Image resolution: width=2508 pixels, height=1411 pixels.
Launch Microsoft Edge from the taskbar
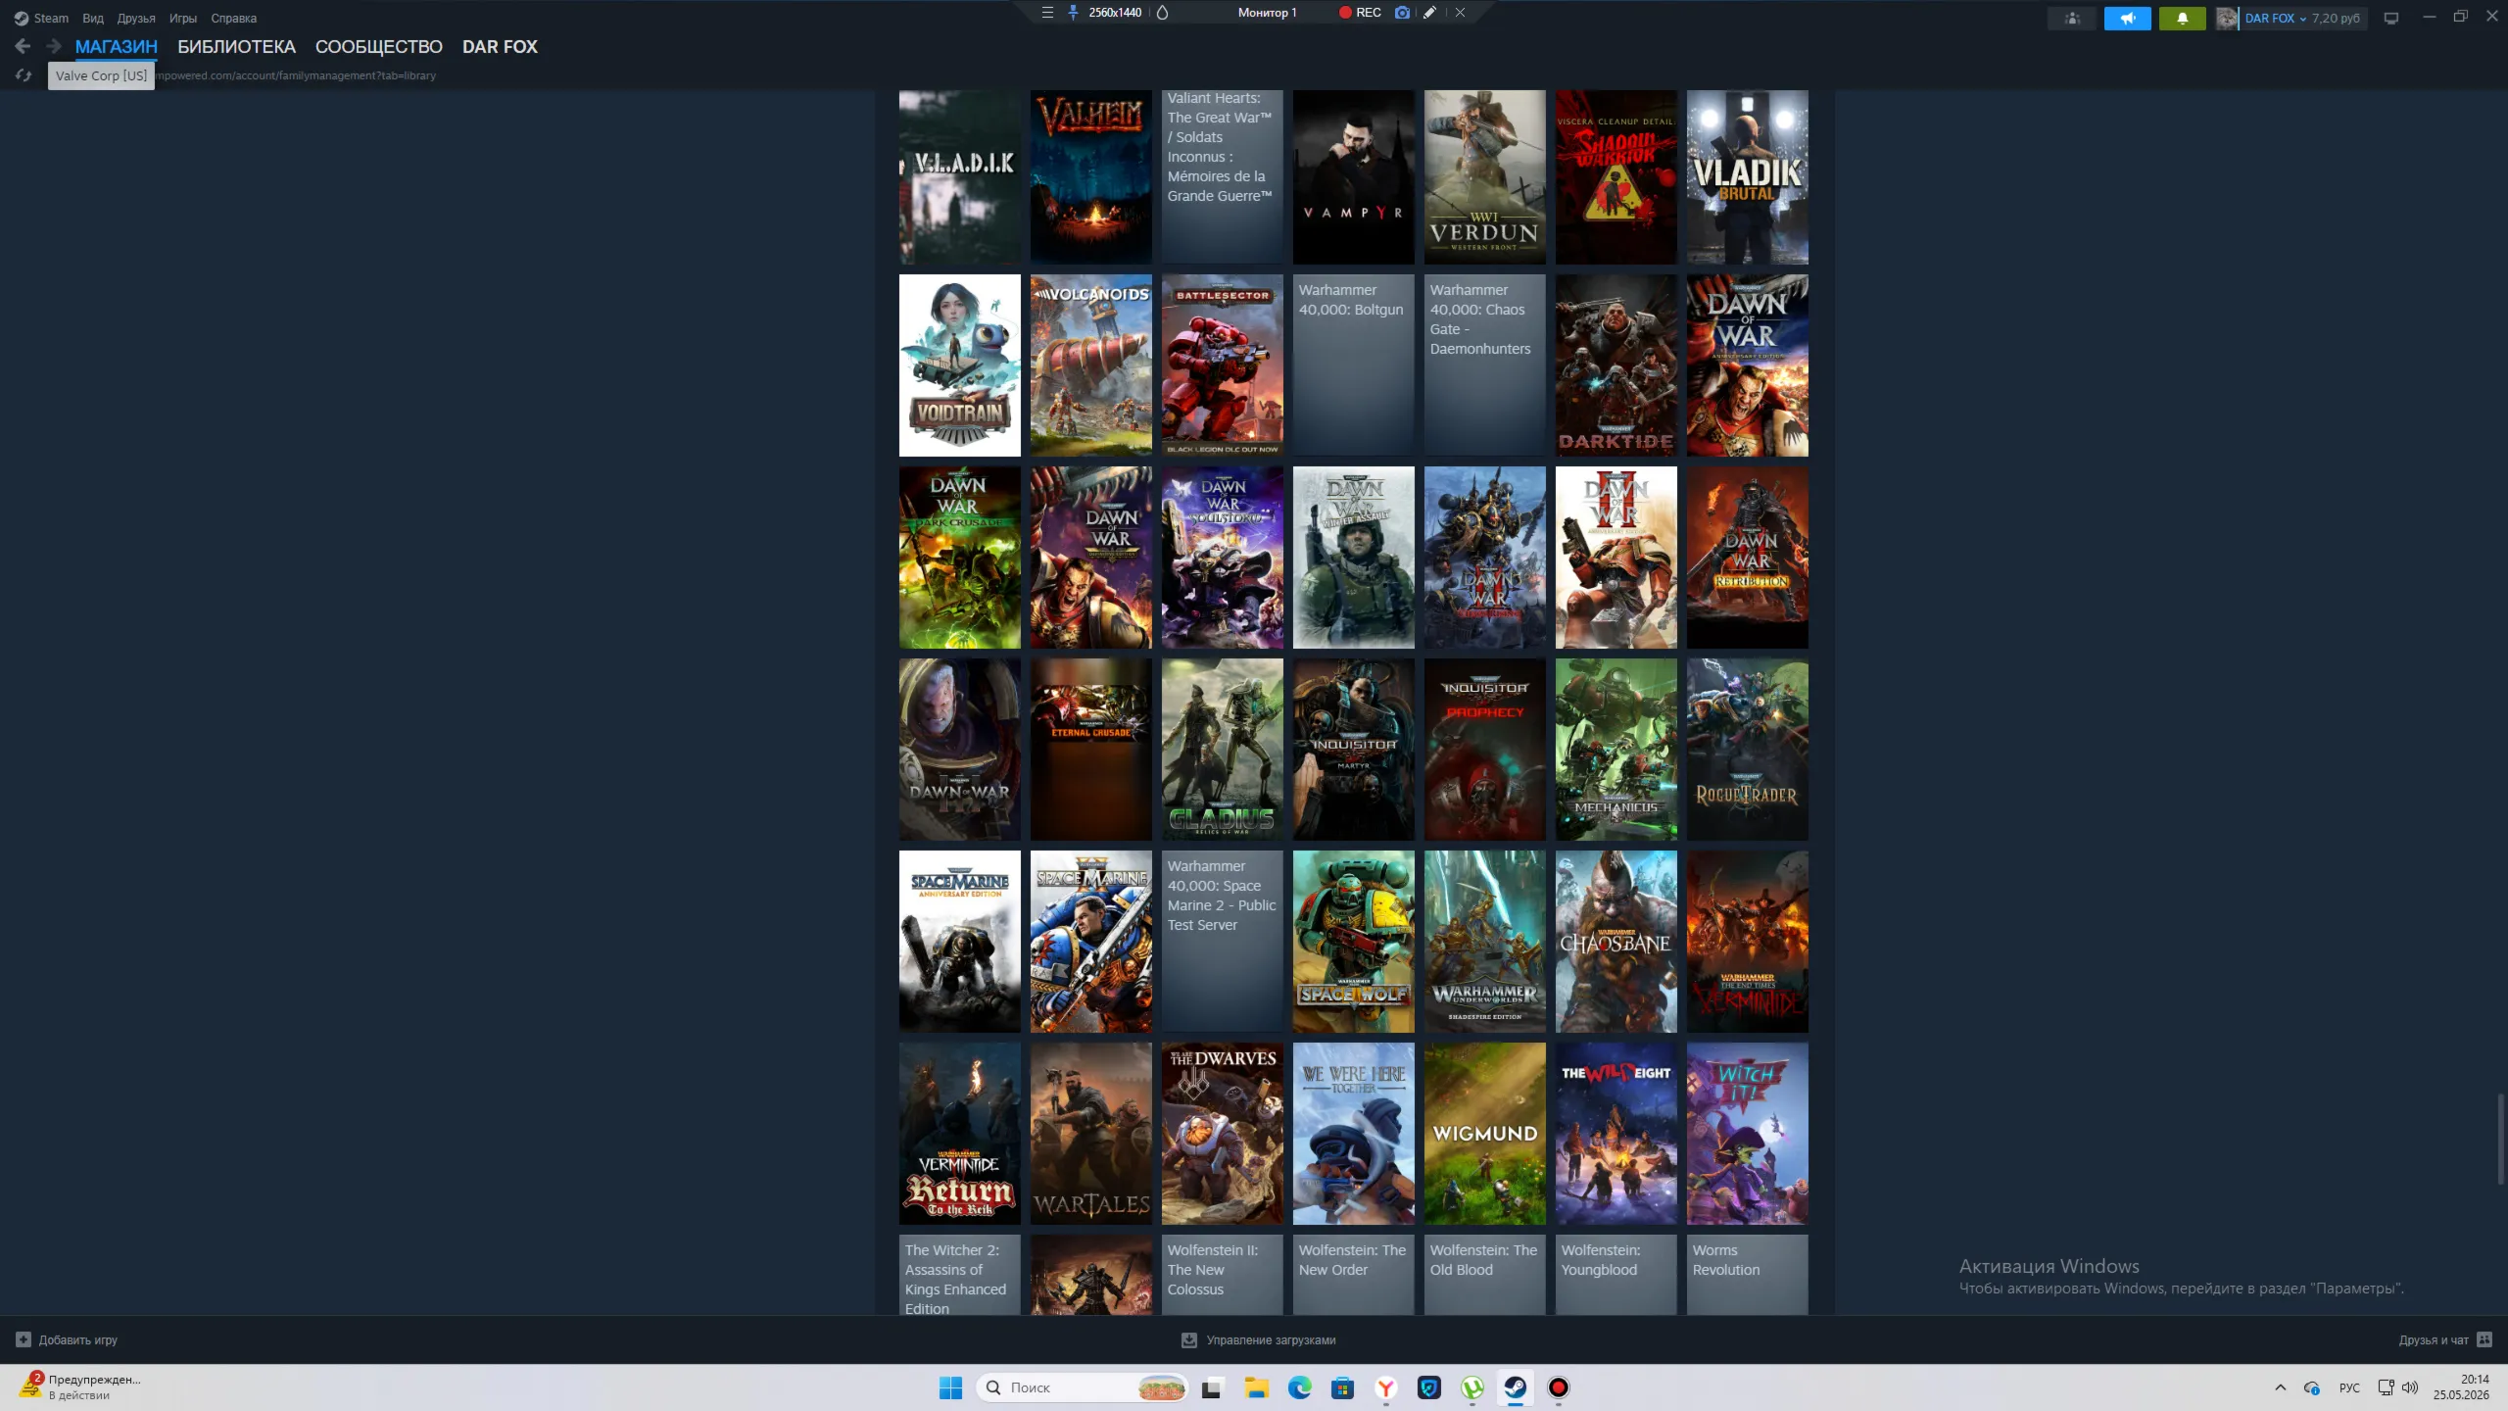click(1299, 1387)
